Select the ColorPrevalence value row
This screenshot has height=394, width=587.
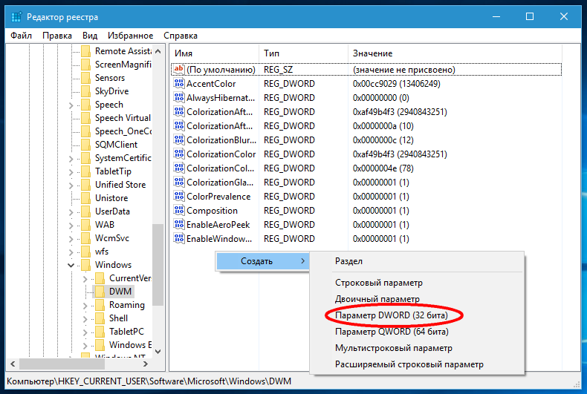218,197
